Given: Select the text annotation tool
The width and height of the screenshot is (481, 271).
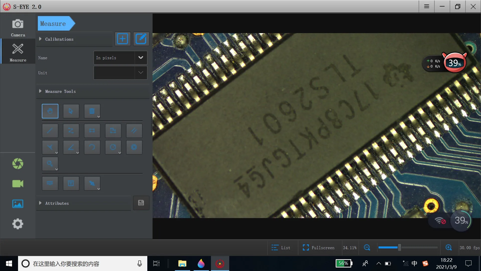Looking at the screenshot, I should click(x=71, y=183).
